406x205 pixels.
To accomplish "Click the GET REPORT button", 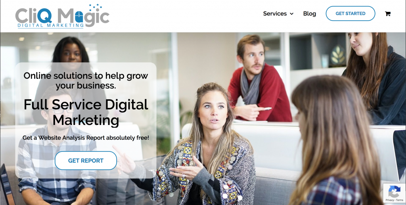I will coord(86,161).
